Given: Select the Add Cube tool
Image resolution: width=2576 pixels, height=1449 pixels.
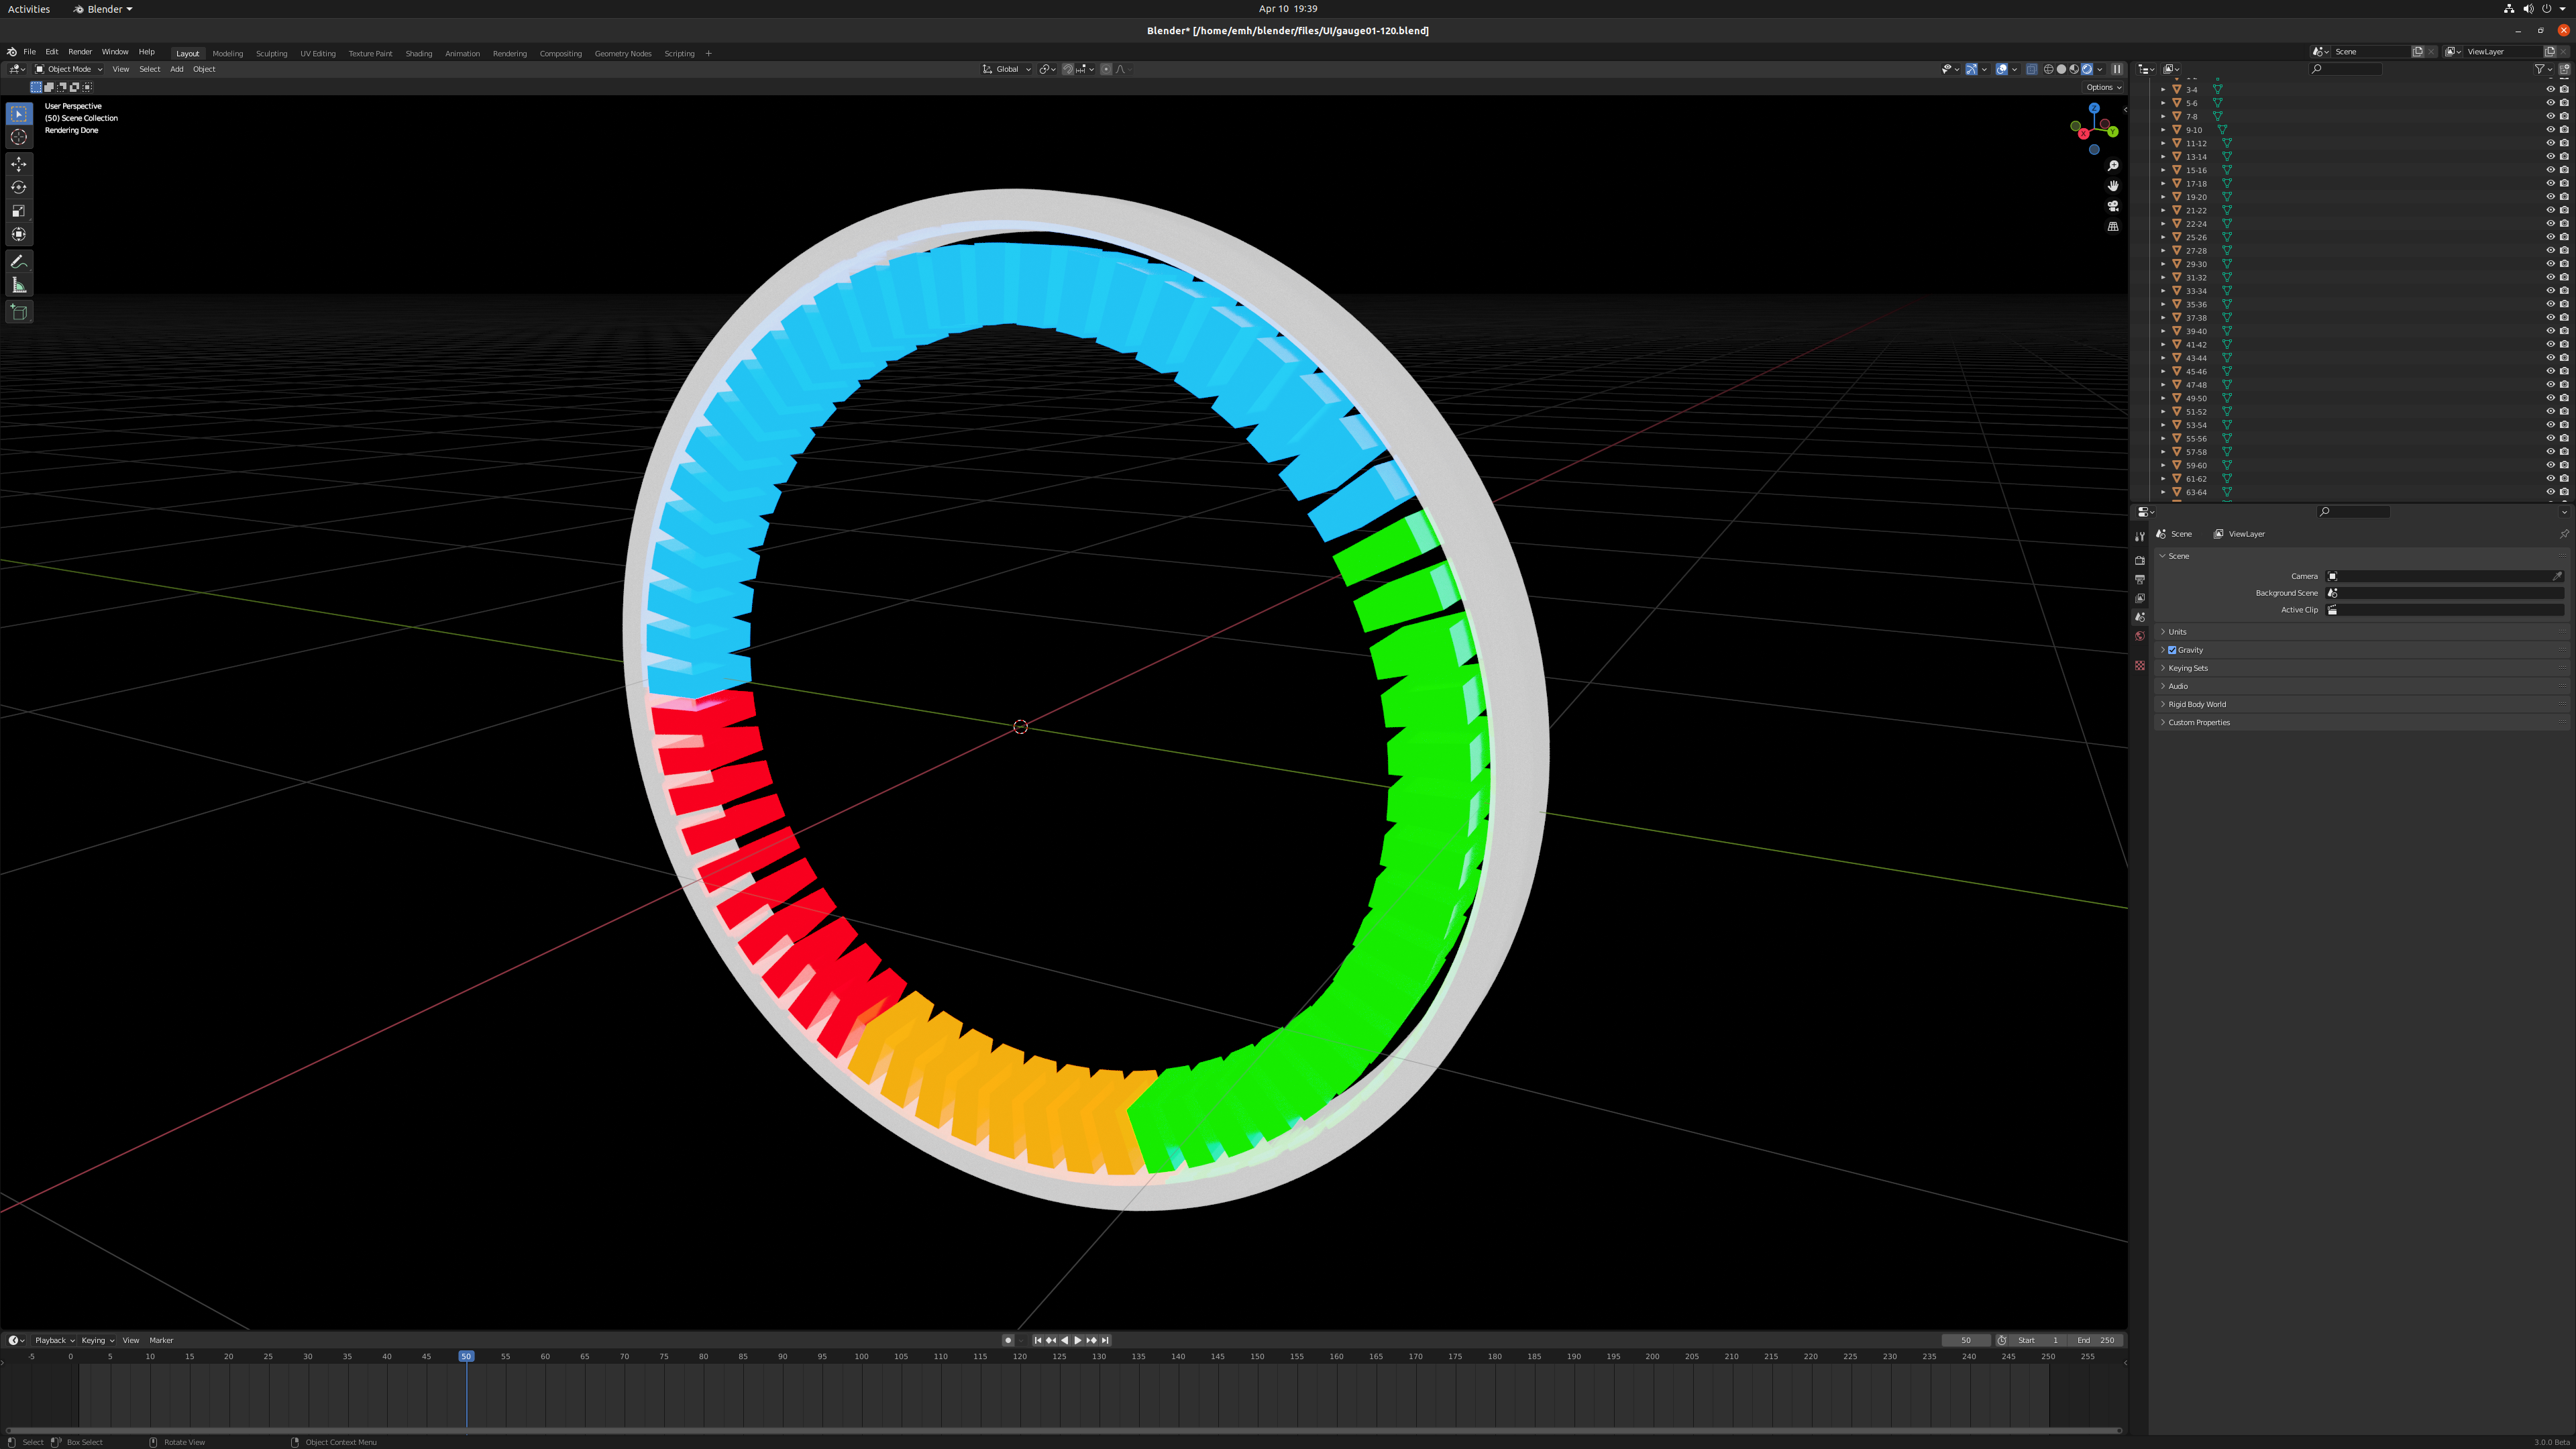Looking at the screenshot, I should tap(19, 312).
